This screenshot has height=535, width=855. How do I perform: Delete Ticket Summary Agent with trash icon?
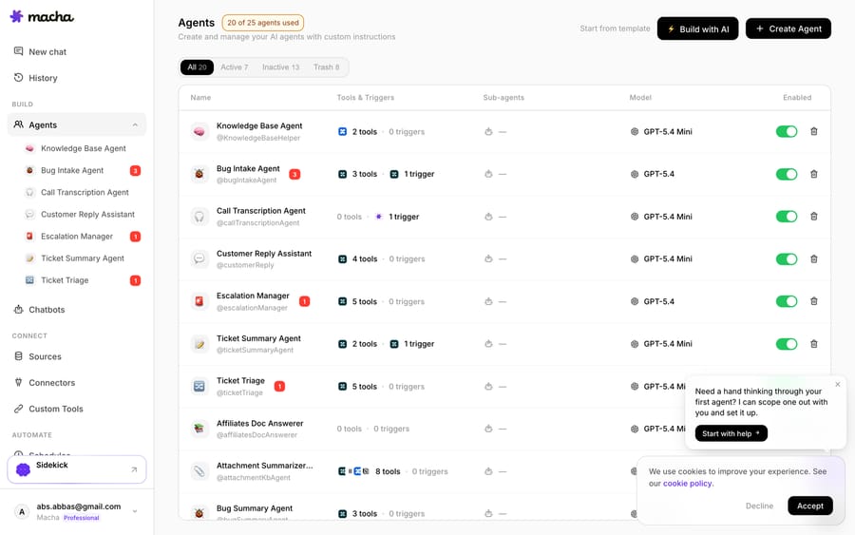813,344
